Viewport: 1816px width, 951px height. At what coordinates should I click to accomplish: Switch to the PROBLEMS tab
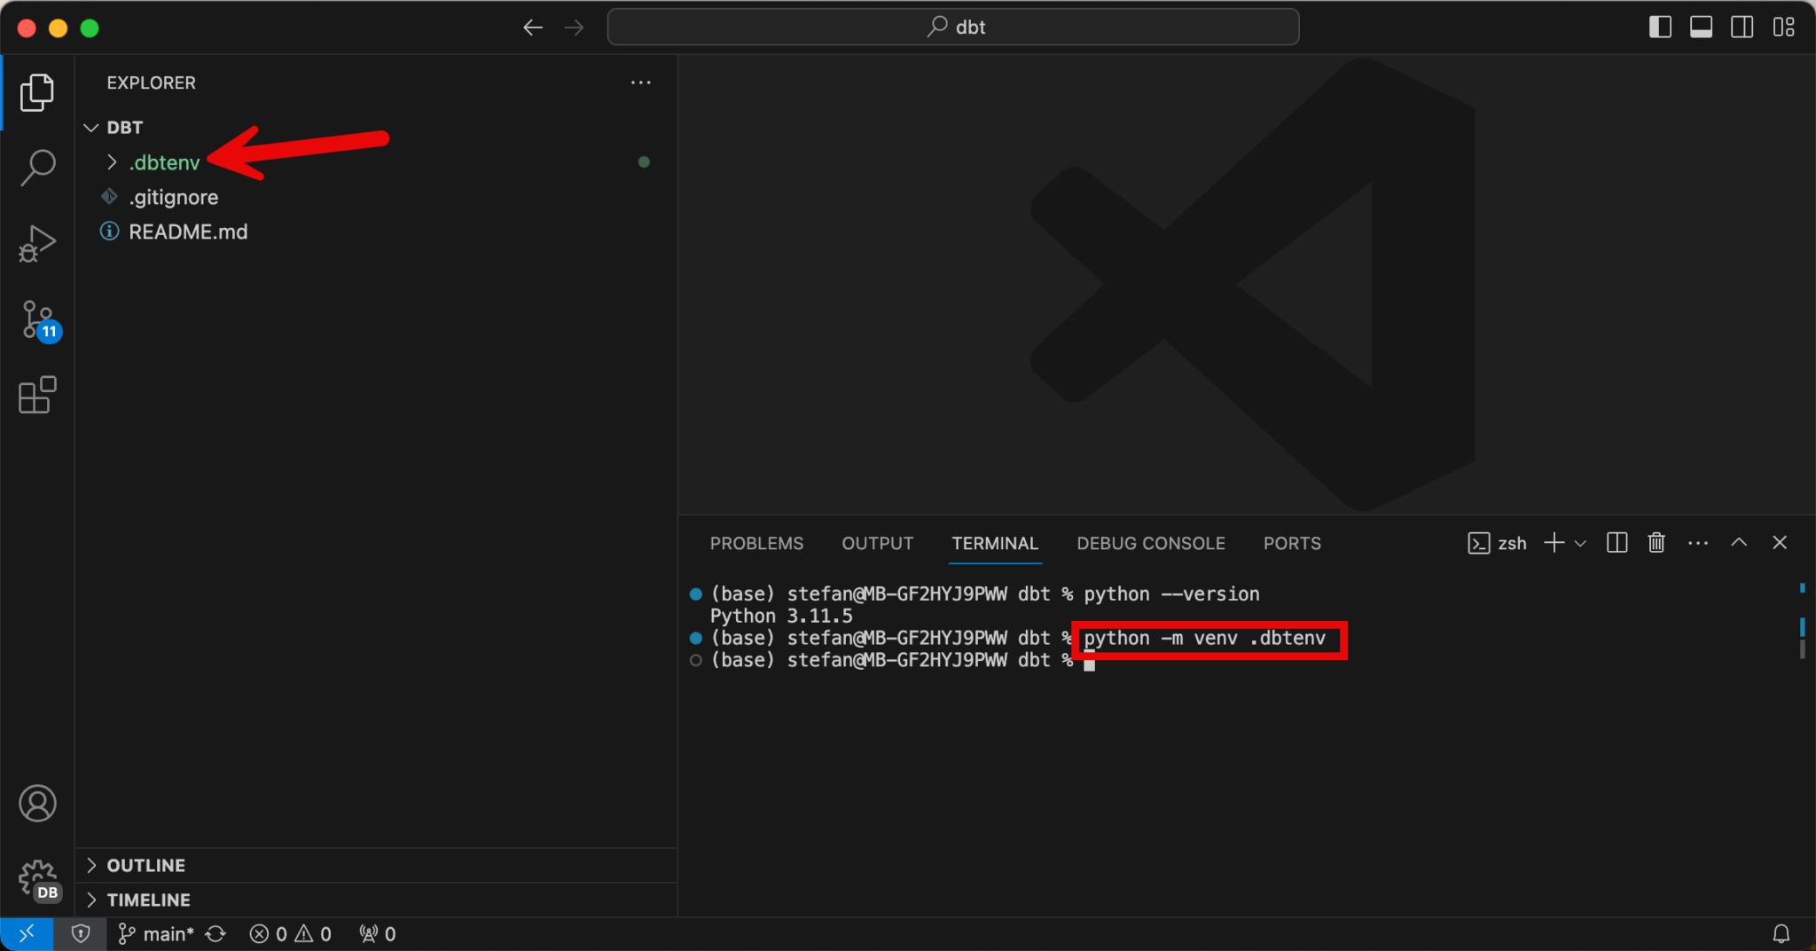pyautogui.click(x=756, y=543)
